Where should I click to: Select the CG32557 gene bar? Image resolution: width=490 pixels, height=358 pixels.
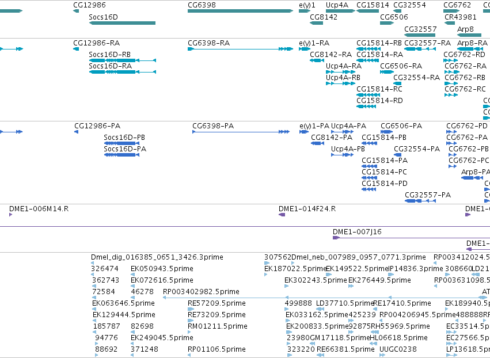tap(420, 35)
